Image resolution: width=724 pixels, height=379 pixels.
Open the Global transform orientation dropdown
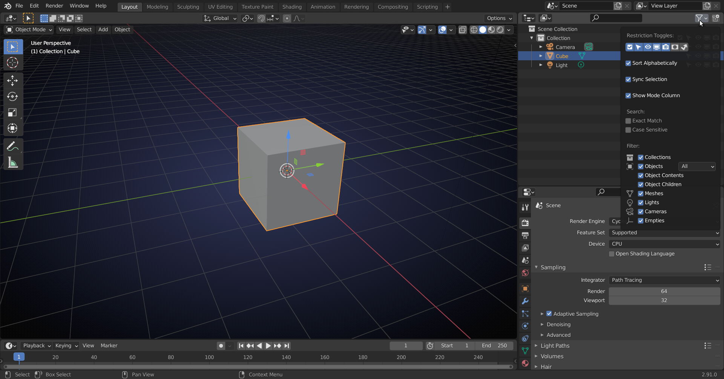220,18
